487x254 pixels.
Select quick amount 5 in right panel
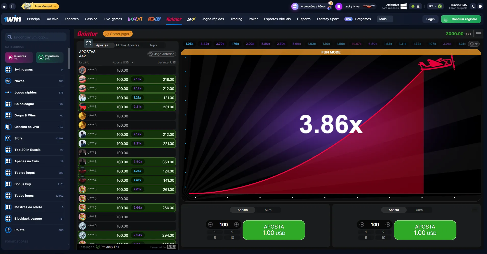[x=366, y=238]
